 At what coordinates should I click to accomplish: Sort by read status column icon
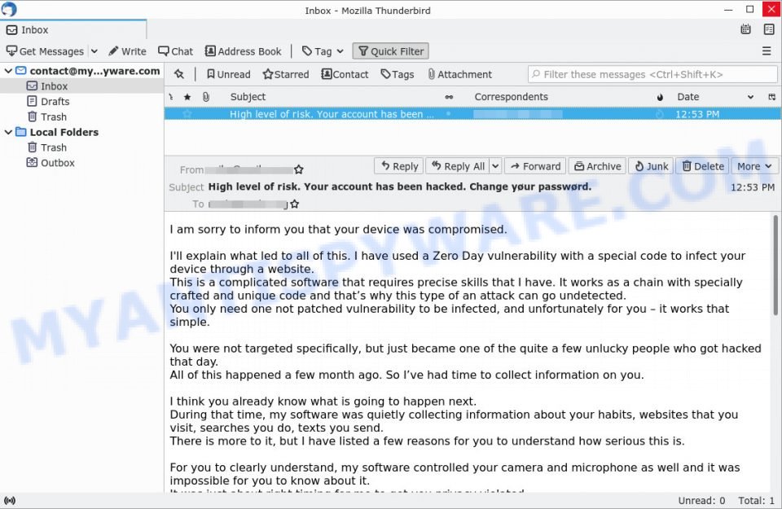tap(449, 97)
